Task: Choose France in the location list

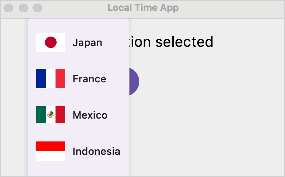Action: 89,79
